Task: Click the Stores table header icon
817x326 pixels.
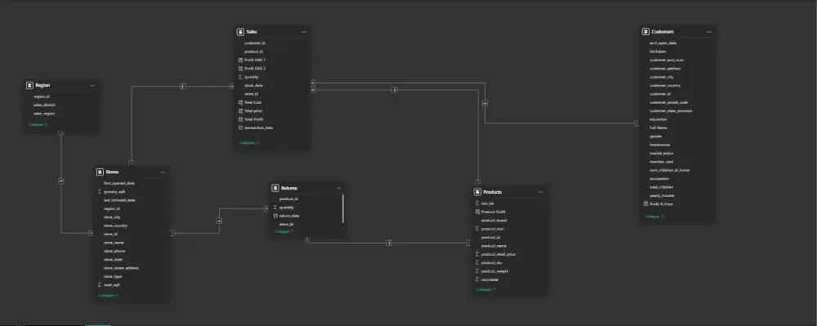Action: [100, 172]
